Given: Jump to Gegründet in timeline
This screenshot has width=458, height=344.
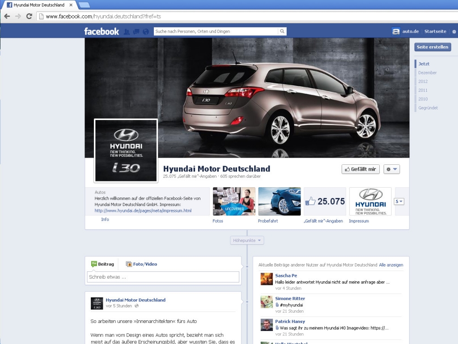Looking at the screenshot, I should [428, 107].
